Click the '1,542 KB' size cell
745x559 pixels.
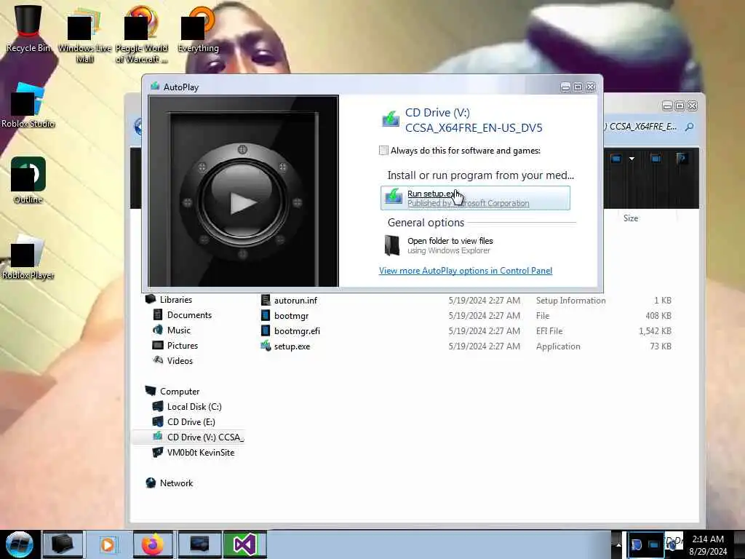click(x=655, y=331)
